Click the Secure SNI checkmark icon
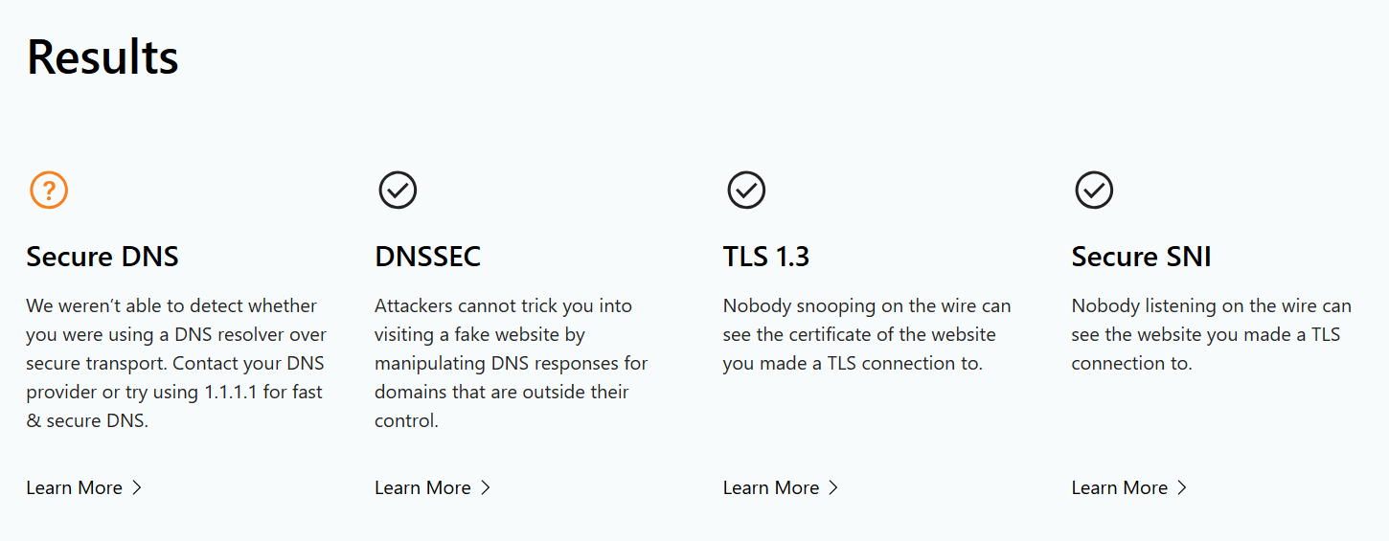Viewport: 1389px width, 541px height. pos(1094,191)
